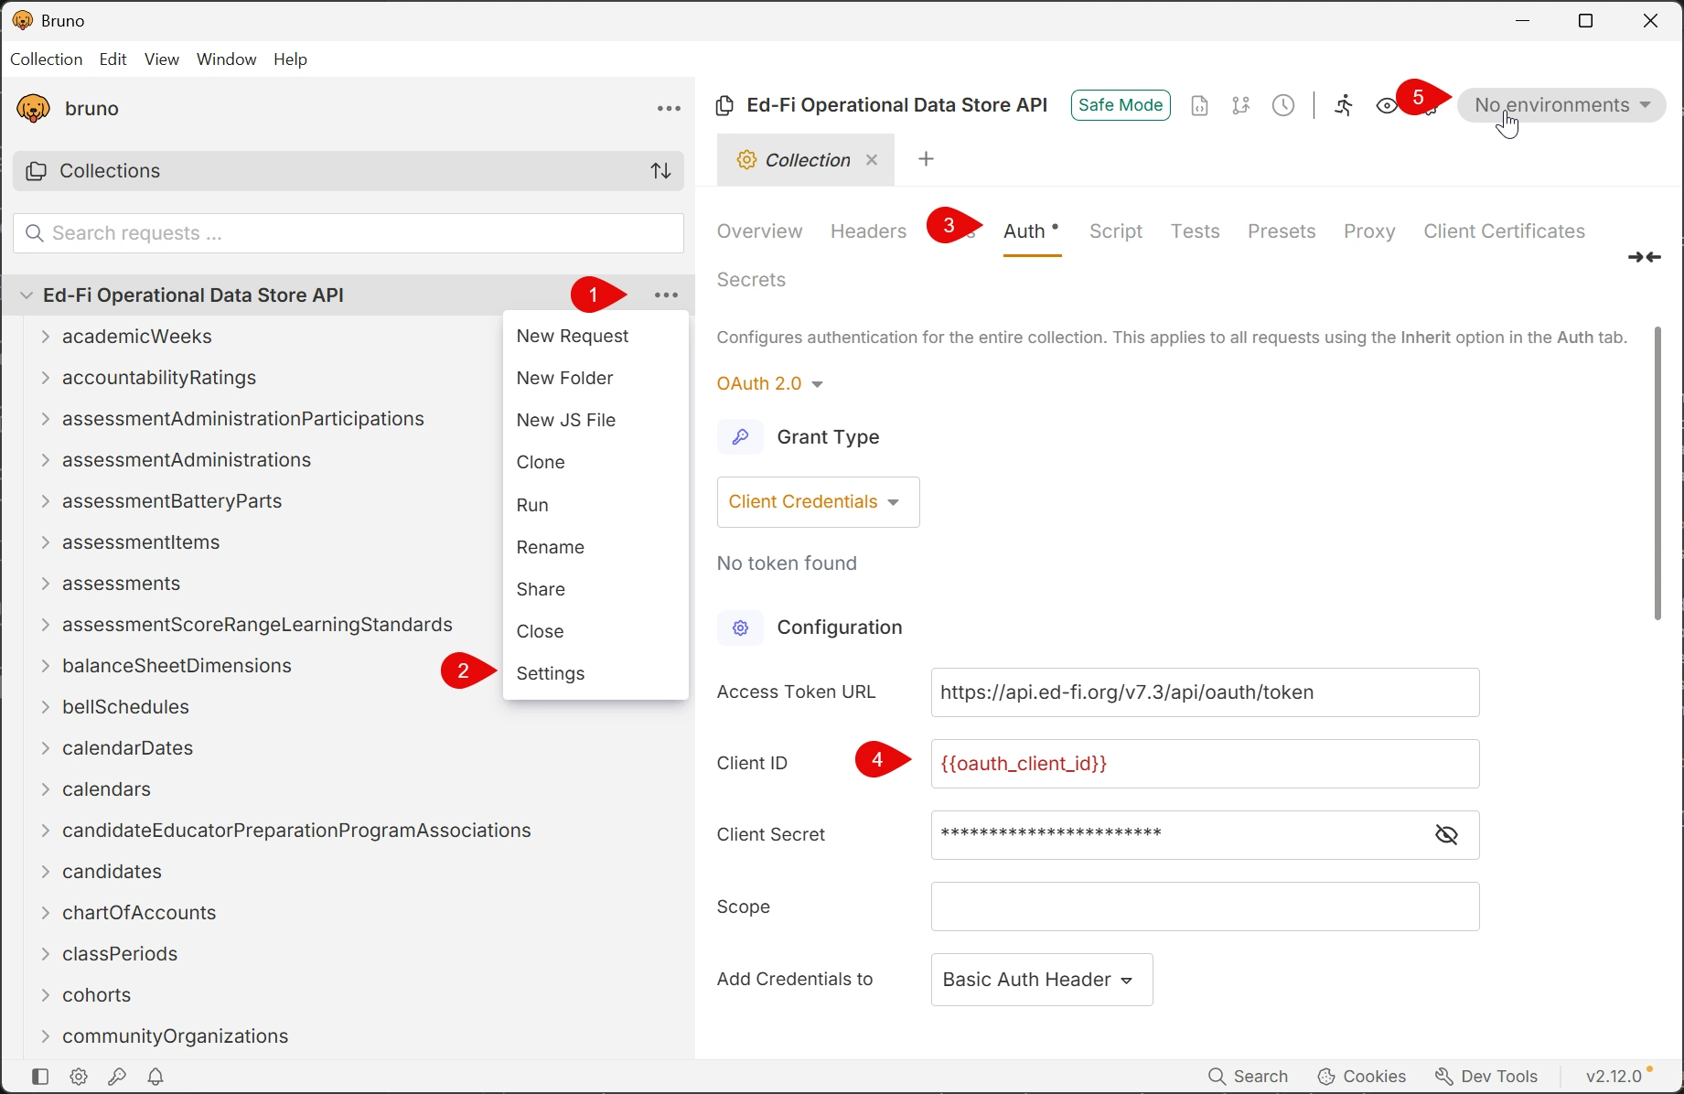Reveal the Client Secret with the eye toggle
The height and width of the screenshot is (1094, 1684).
[x=1447, y=834]
